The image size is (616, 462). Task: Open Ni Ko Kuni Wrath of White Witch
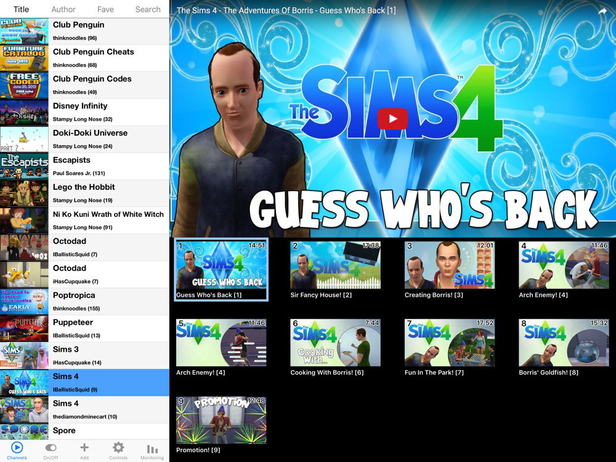pyautogui.click(x=84, y=221)
